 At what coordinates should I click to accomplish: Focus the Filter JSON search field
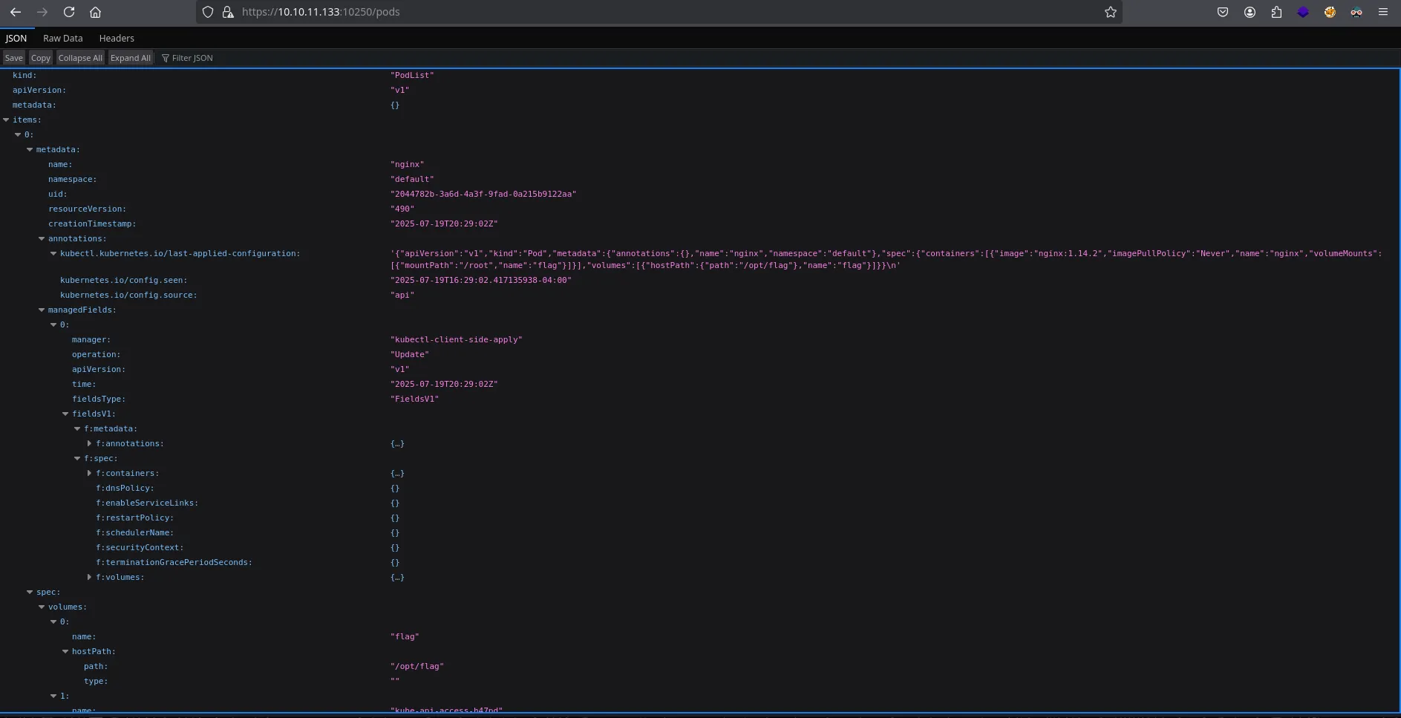pos(192,58)
